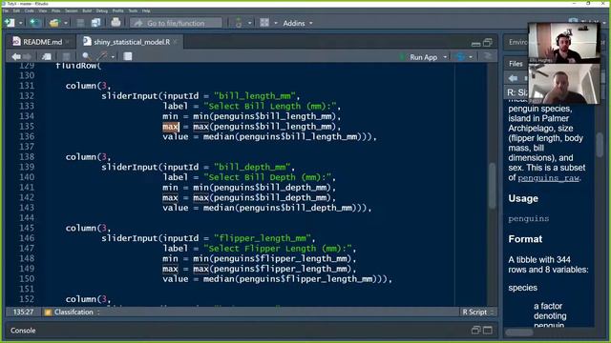
Task: Close the README.md tab
Action: tap(68, 42)
